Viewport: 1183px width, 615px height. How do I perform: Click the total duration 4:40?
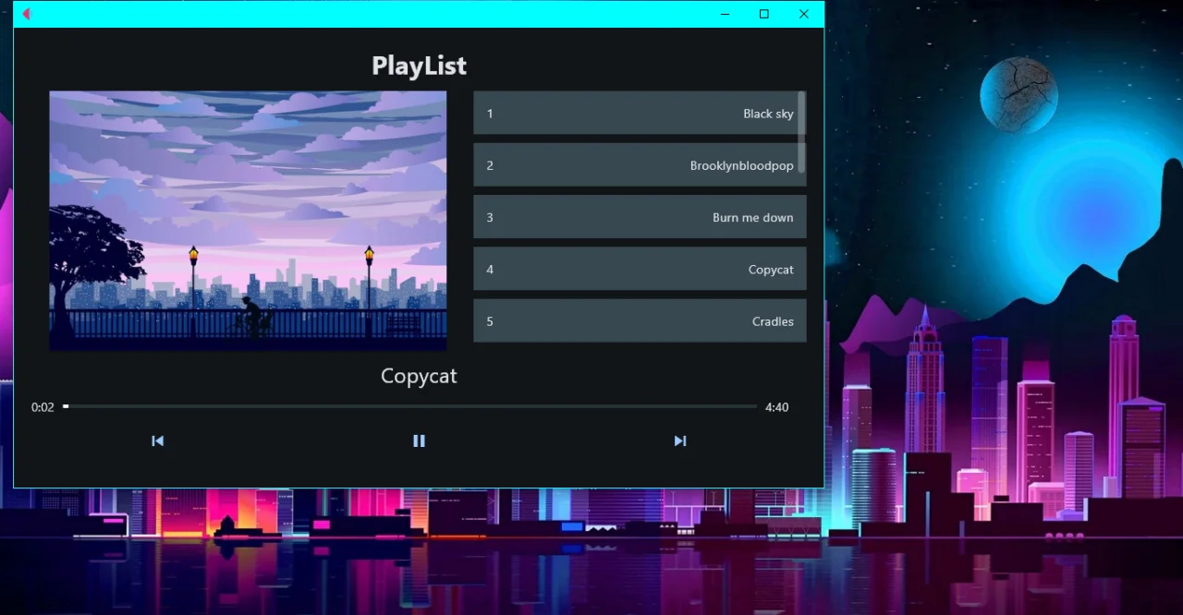[777, 407]
